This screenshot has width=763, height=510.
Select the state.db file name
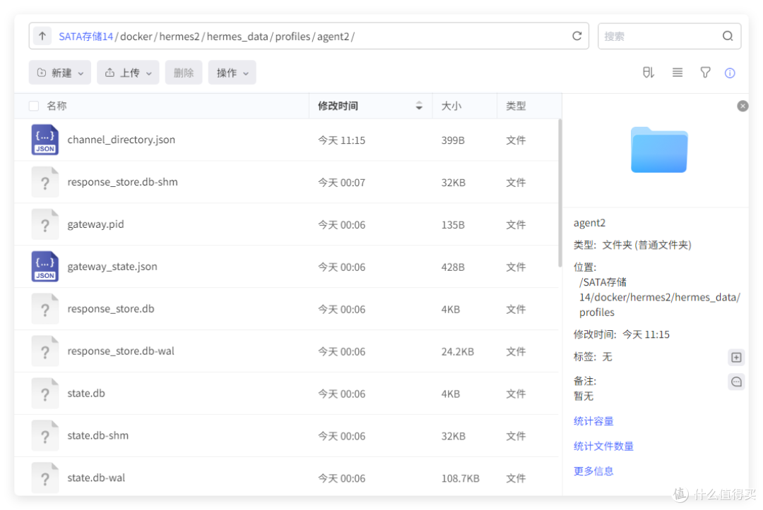tap(86, 394)
